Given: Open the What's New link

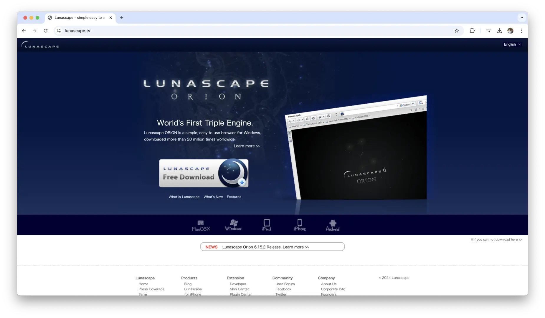Looking at the screenshot, I should tap(213, 197).
